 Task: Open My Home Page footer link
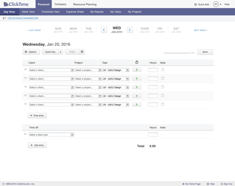coord(191,184)
